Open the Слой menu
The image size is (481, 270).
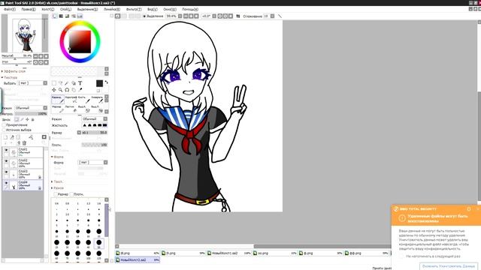coord(65,9)
